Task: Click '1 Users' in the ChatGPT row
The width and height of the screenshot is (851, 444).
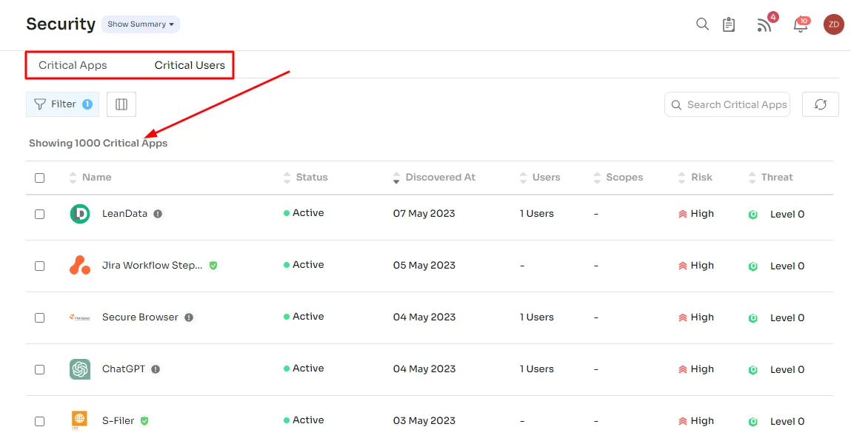Action: pyautogui.click(x=537, y=369)
